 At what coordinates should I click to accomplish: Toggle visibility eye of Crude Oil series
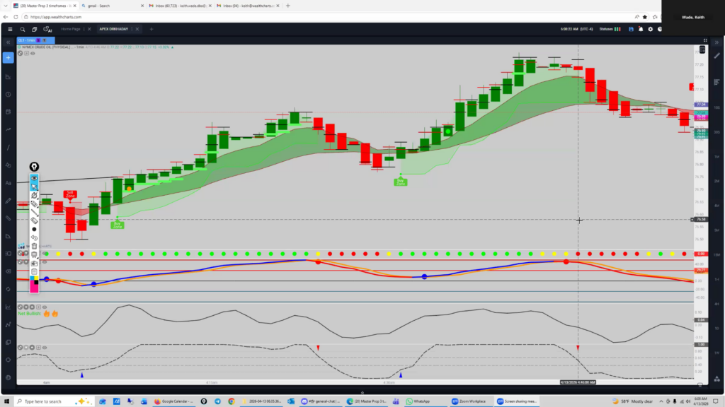33,53
